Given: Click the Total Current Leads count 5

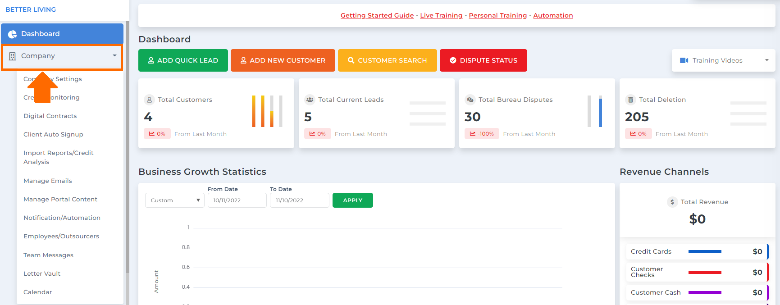Looking at the screenshot, I should [308, 117].
